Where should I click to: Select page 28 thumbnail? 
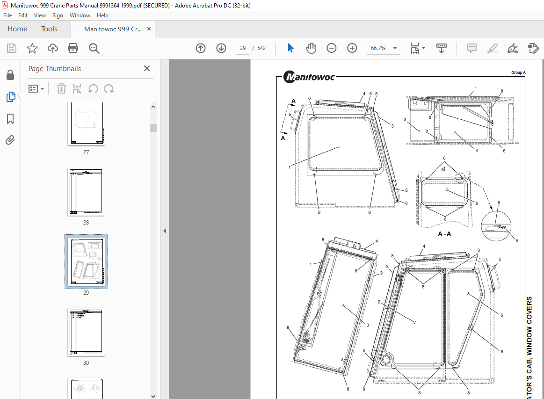(86, 191)
